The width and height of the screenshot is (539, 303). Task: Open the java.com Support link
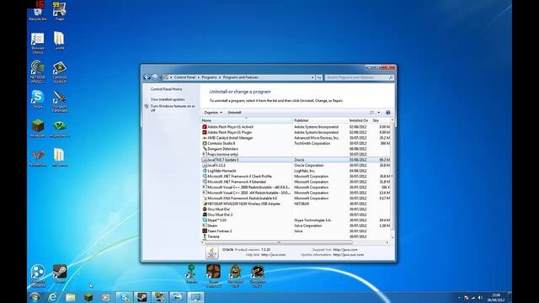[x=344, y=249]
